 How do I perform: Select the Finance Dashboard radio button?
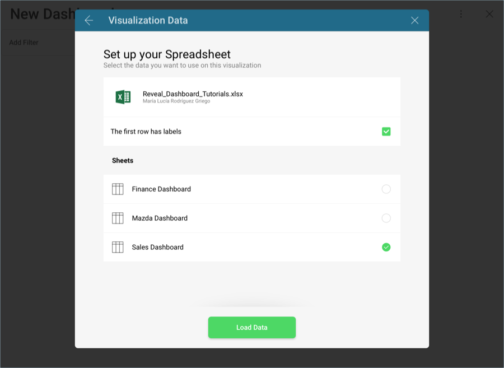tap(386, 189)
